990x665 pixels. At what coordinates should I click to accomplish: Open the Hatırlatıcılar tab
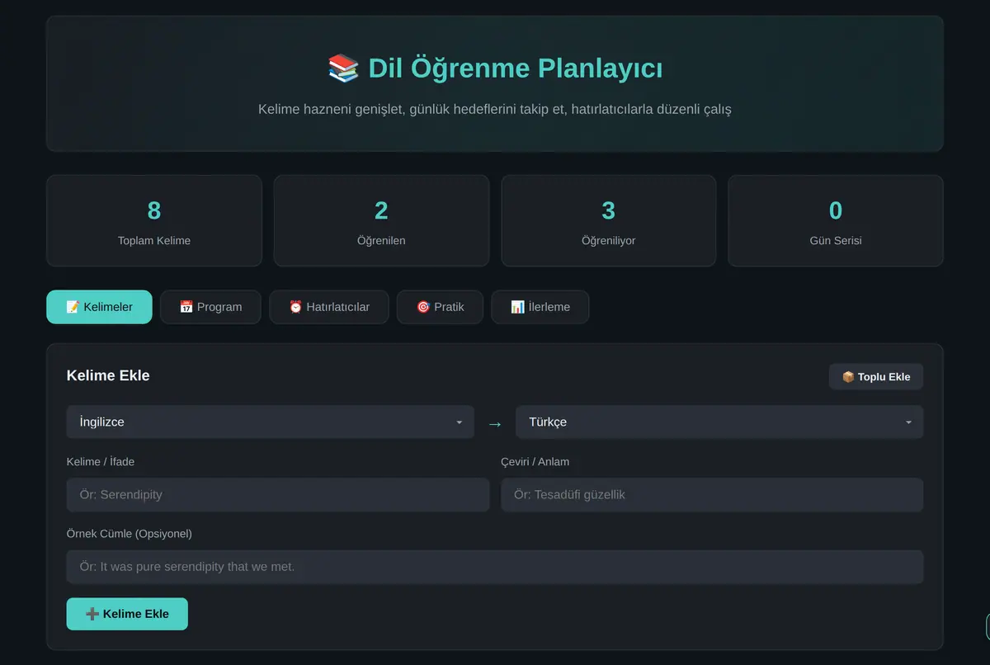click(328, 307)
